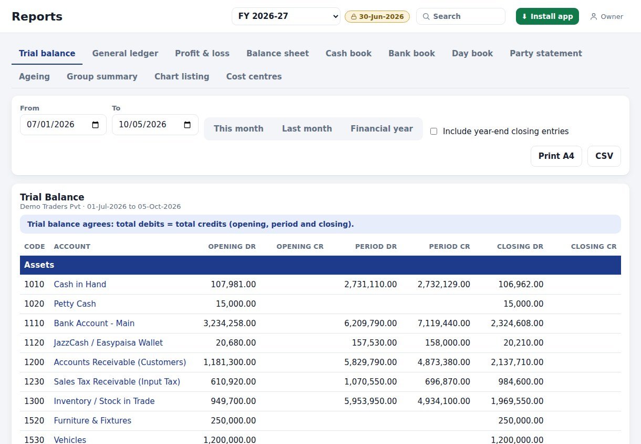Click the Reports page title
This screenshot has height=444, width=641.
coord(37,16)
